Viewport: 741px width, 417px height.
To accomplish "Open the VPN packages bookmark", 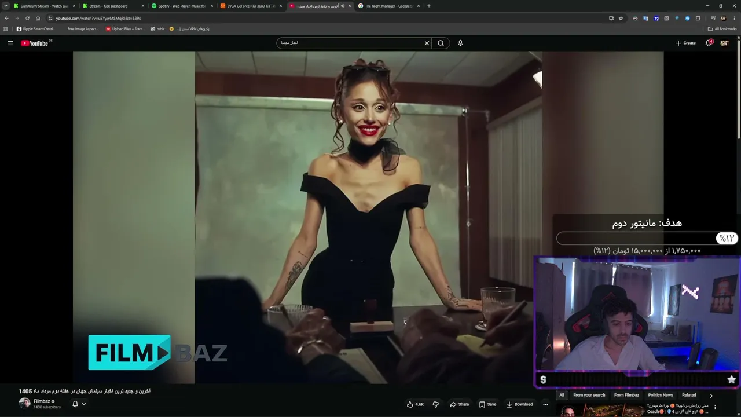I will click(x=189, y=28).
